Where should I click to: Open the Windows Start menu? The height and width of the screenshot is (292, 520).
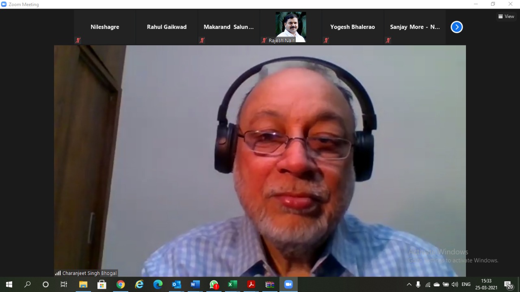pos(9,284)
